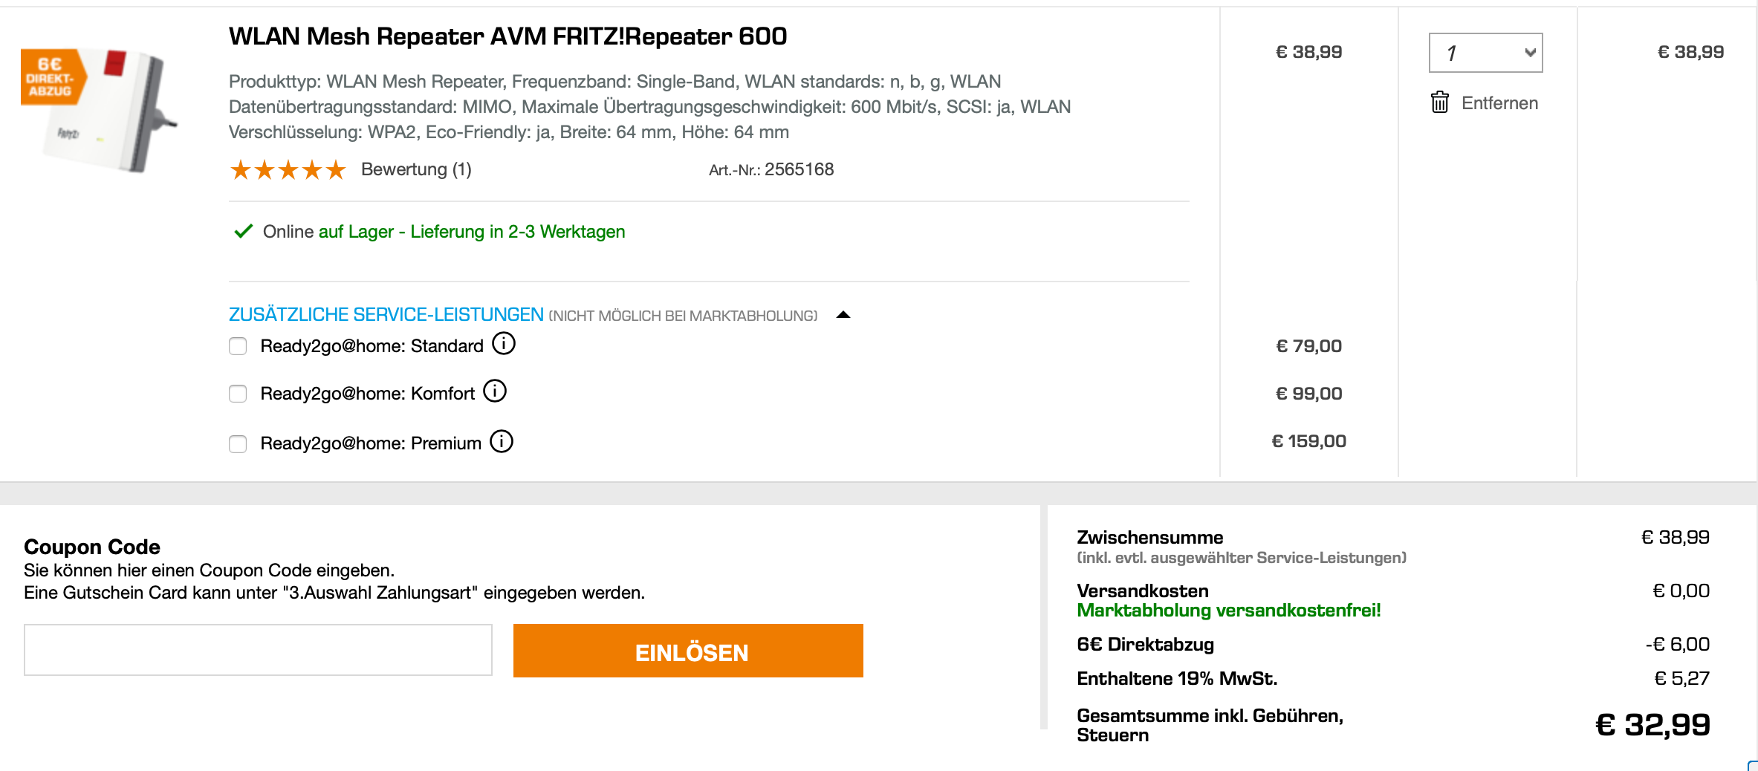Click the Entfernen link

1499,103
